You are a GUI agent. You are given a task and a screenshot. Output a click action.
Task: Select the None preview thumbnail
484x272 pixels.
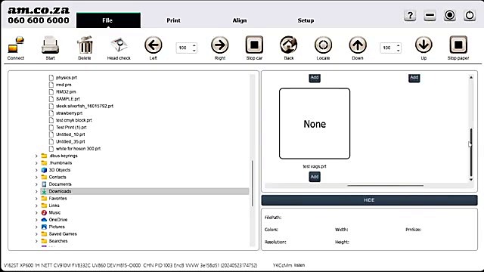pos(315,124)
